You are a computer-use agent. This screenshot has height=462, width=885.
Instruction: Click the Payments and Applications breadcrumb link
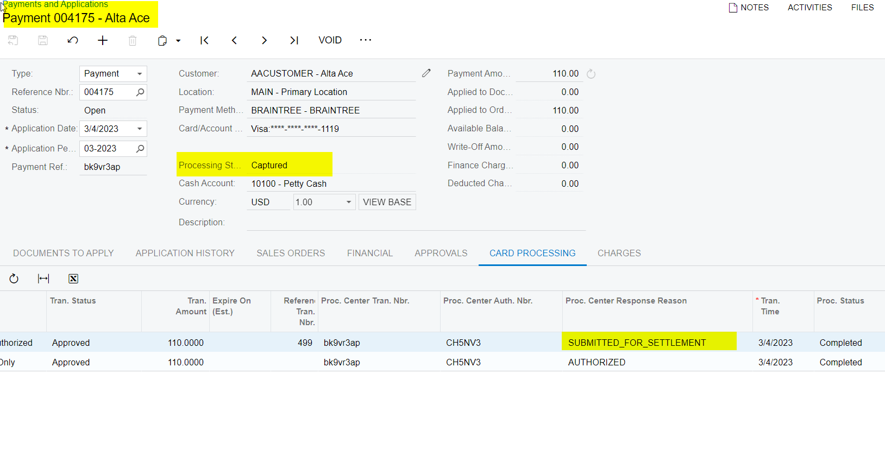[55, 4]
